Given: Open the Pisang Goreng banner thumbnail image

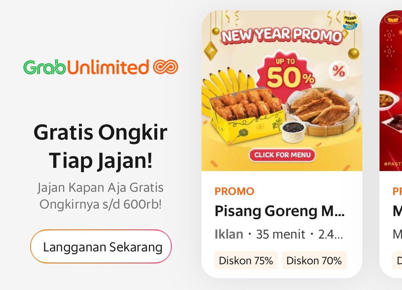Looking at the screenshot, I should tap(282, 91).
